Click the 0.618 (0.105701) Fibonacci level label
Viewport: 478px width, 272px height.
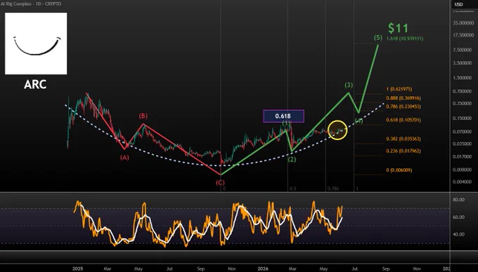click(x=403, y=120)
